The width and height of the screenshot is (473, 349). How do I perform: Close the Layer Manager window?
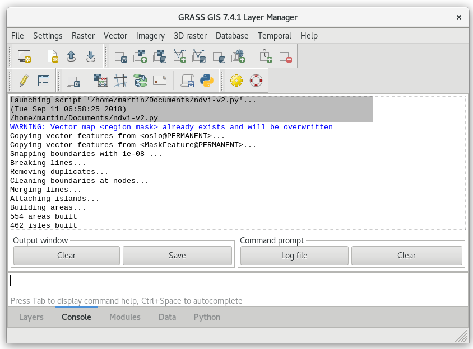(x=459, y=17)
